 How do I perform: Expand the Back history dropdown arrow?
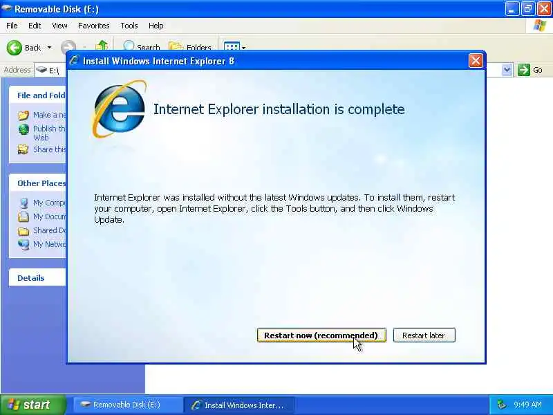[49, 47]
